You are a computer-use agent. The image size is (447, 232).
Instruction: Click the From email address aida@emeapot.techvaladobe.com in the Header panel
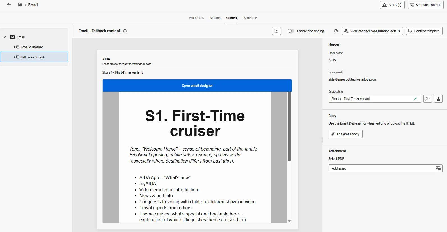353,79
